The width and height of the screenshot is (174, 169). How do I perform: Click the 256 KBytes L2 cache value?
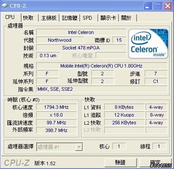(124, 123)
